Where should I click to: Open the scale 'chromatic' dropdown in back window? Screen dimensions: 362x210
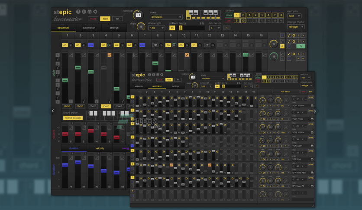tap(166, 17)
